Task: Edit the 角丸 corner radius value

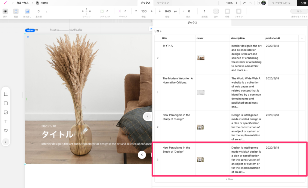Action: (x=189, y=11)
